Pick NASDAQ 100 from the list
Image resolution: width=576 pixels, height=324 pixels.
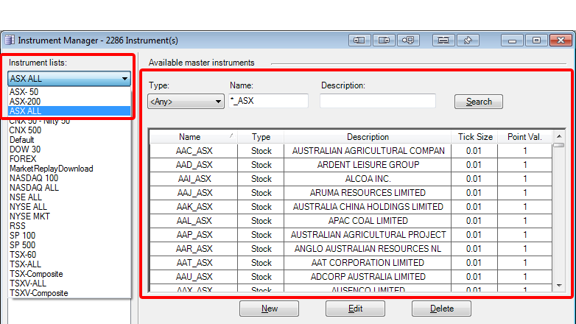tap(69, 178)
